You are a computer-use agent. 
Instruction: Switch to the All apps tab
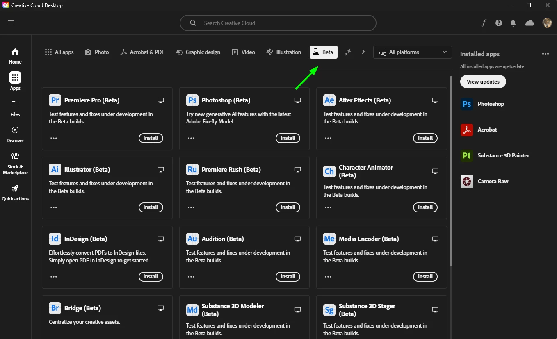pos(59,52)
